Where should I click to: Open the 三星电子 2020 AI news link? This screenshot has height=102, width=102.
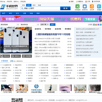[48, 56]
